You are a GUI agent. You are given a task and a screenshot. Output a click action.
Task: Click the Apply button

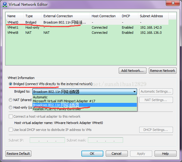(141, 154)
